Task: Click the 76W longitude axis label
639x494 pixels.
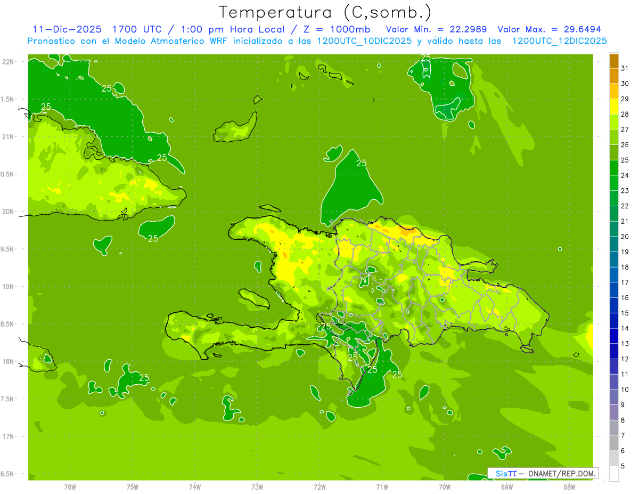Action: point(70,487)
